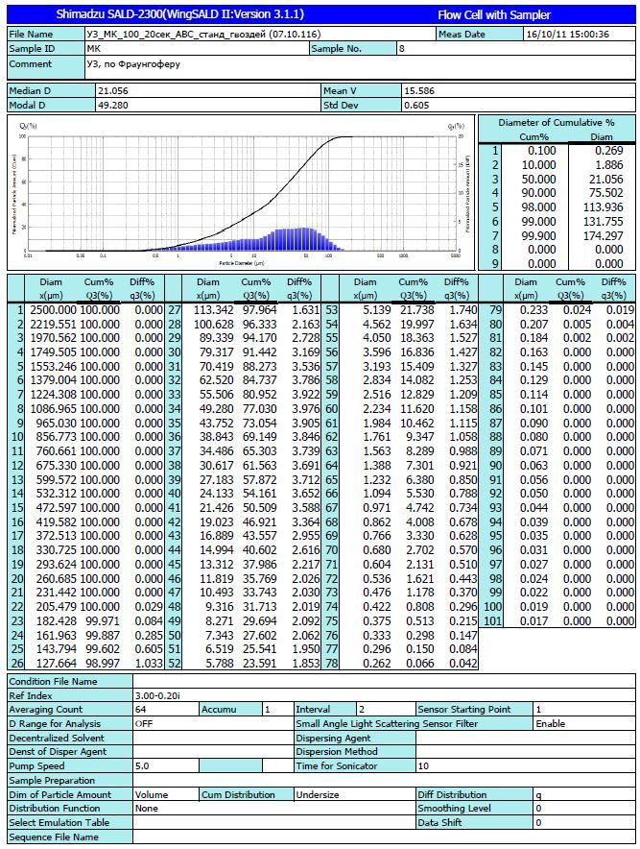Click the diameter 113.342 in row 27

213,309
